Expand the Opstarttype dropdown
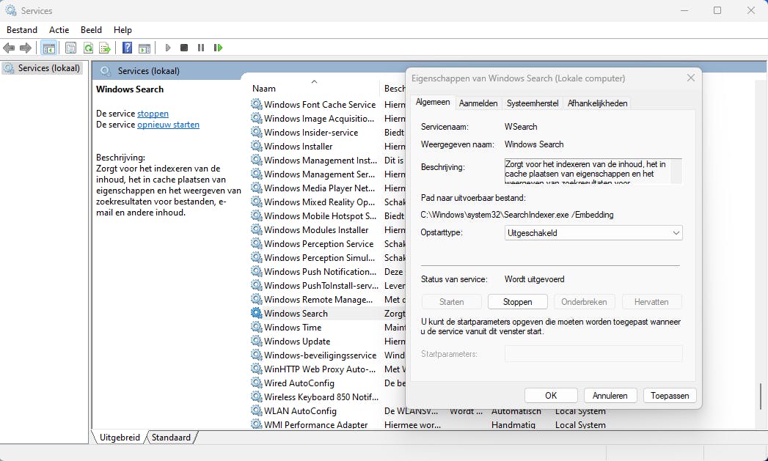 tap(593, 233)
